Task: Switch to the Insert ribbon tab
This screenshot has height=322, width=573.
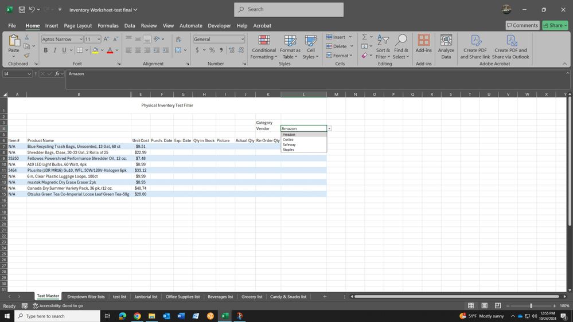Action: (x=52, y=26)
